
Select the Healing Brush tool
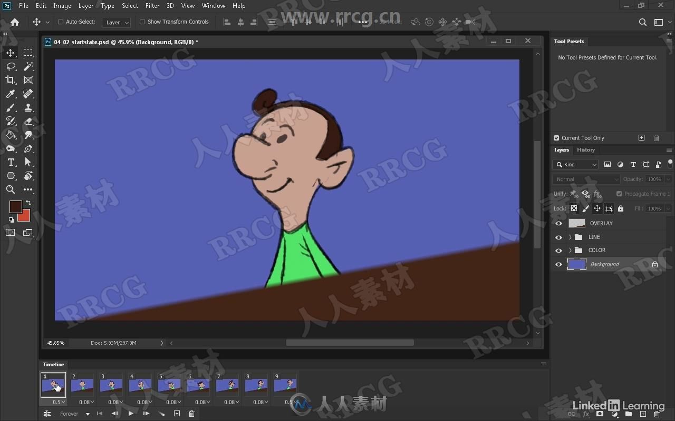tap(28, 94)
